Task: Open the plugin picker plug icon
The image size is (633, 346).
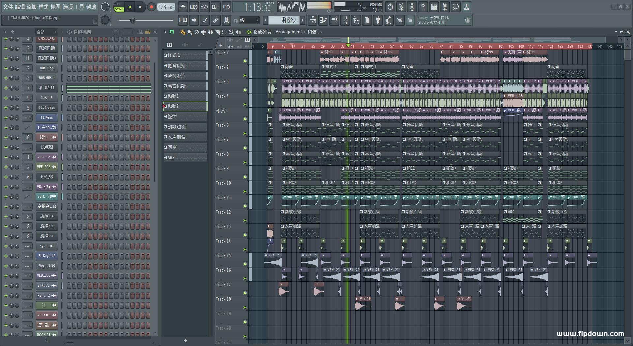Action: [378, 20]
